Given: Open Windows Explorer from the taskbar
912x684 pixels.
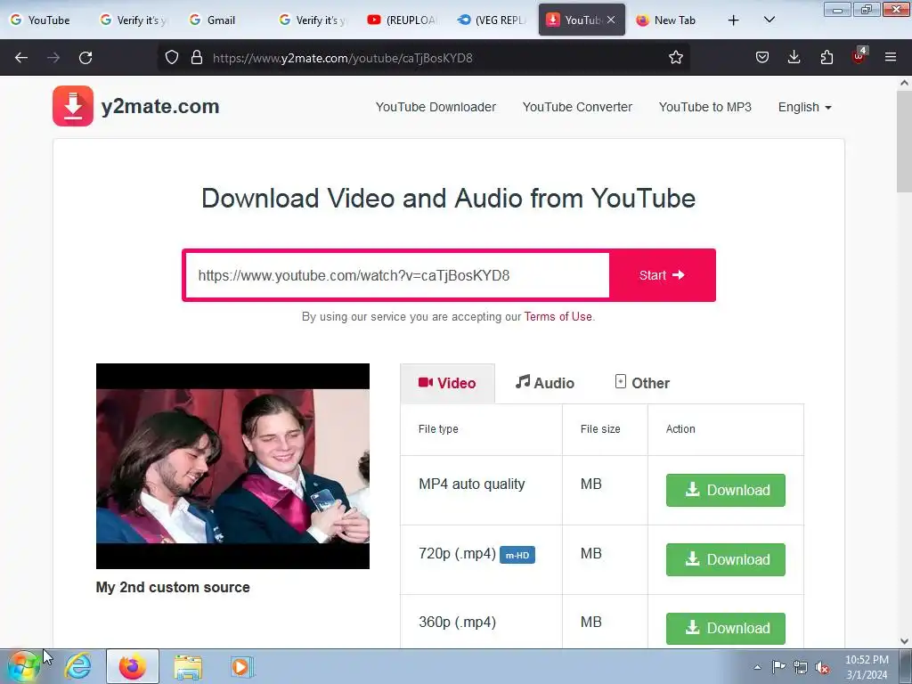Looking at the screenshot, I should point(187,666).
